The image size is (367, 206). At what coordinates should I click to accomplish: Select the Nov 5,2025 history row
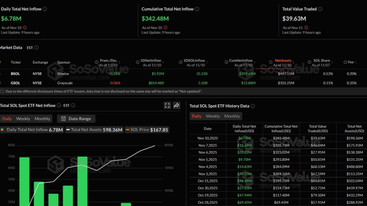pyautogui.click(x=278, y=160)
